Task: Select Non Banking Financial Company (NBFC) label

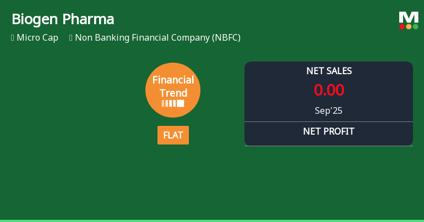Action: [157, 38]
